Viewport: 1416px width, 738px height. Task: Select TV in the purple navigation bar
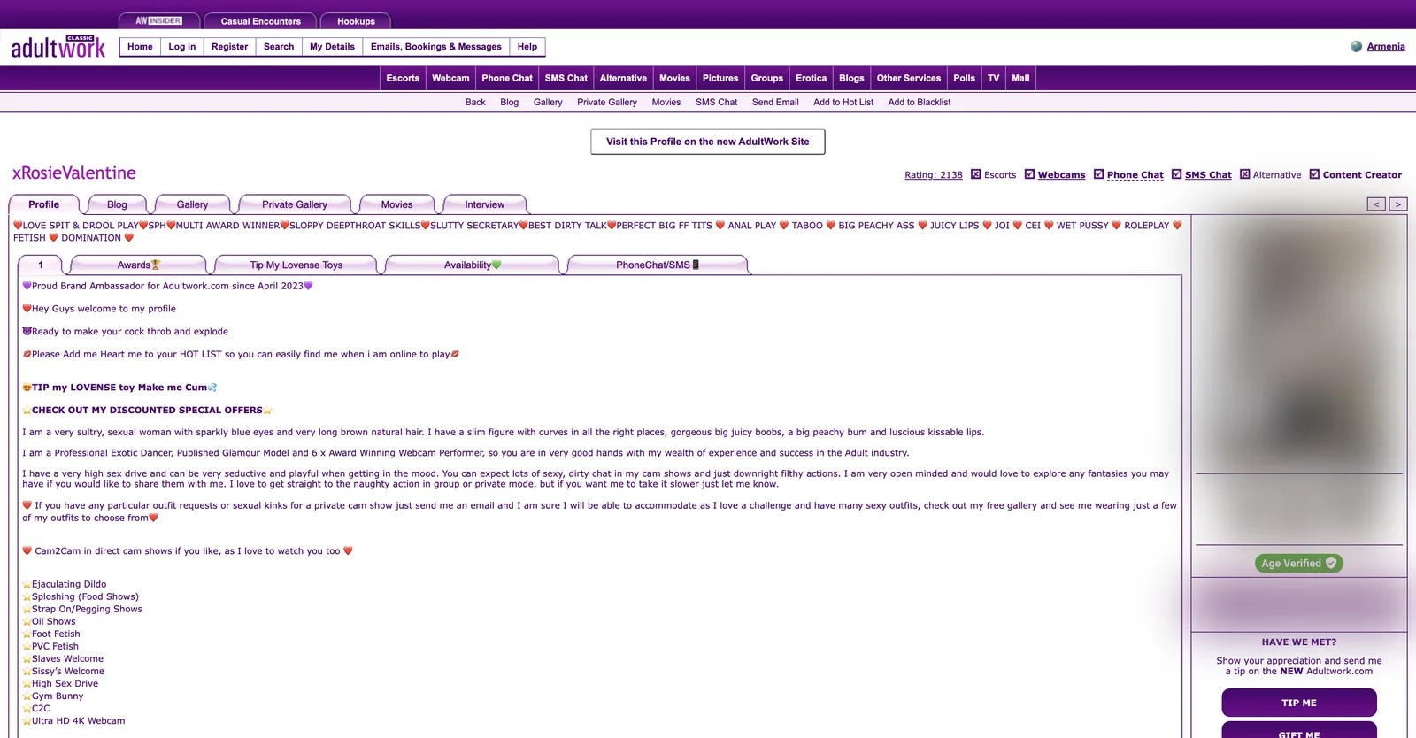click(x=994, y=78)
